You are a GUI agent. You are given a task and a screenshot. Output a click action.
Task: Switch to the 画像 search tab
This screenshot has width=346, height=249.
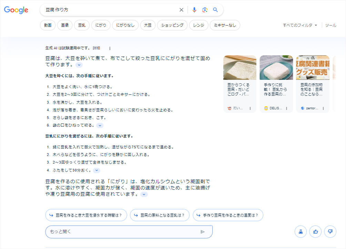pyautogui.click(x=65, y=25)
